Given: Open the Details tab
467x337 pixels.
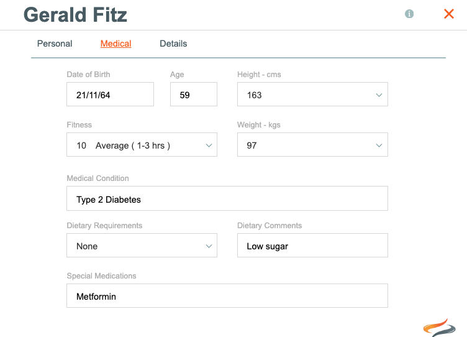Looking at the screenshot, I should (x=173, y=44).
